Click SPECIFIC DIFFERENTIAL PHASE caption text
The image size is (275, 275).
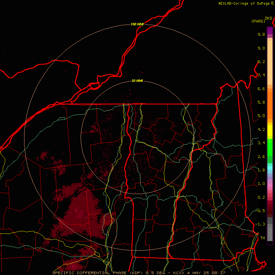[89, 273]
